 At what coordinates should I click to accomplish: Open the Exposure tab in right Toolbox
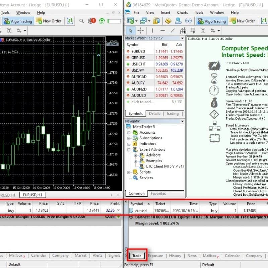click(x=155, y=256)
